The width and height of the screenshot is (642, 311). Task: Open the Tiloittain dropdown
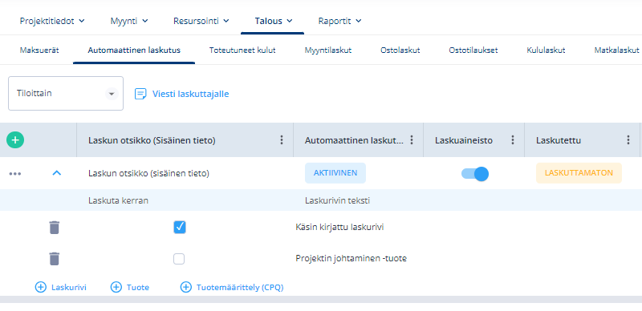tap(66, 93)
